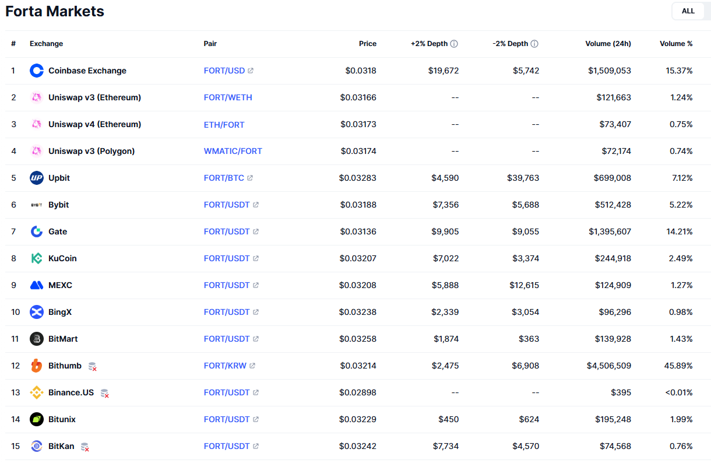Image resolution: width=711 pixels, height=463 pixels.
Task: Click the $0.02898 price value
Action: pyautogui.click(x=358, y=392)
